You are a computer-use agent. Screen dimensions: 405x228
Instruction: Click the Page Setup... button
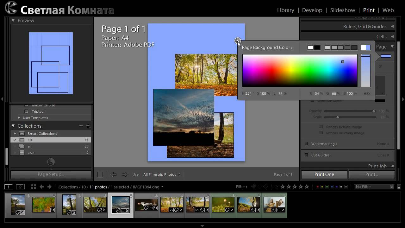coord(51,174)
